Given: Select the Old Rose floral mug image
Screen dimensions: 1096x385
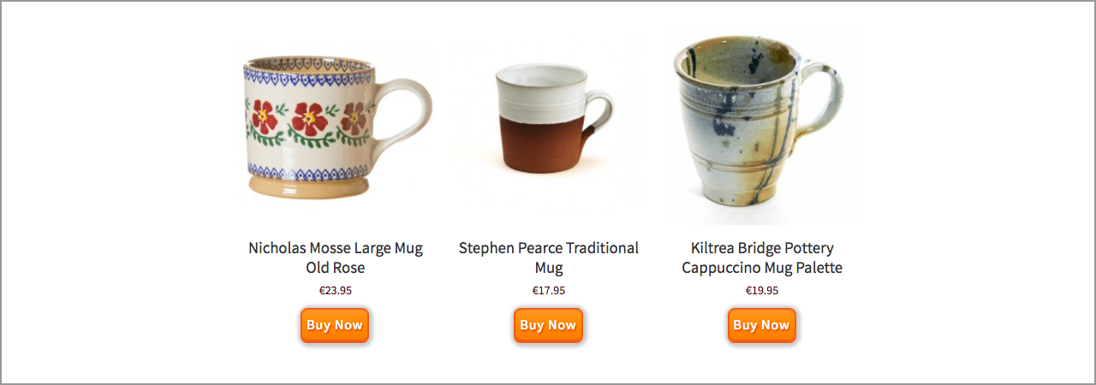Looking at the screenshot, I should tap(336, 125).
